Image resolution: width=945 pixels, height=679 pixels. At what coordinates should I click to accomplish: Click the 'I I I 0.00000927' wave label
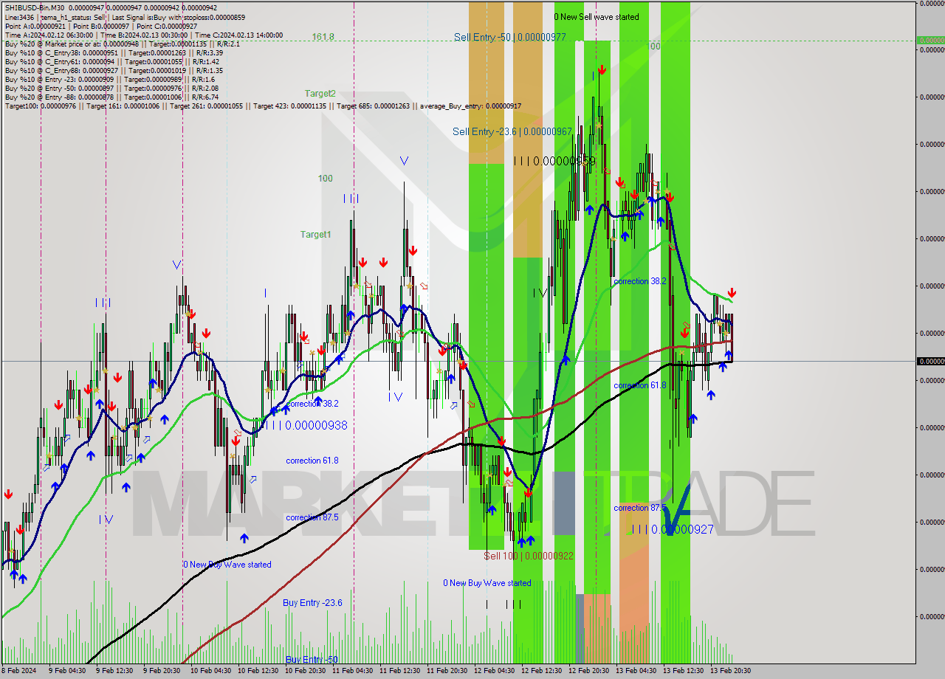671,529
